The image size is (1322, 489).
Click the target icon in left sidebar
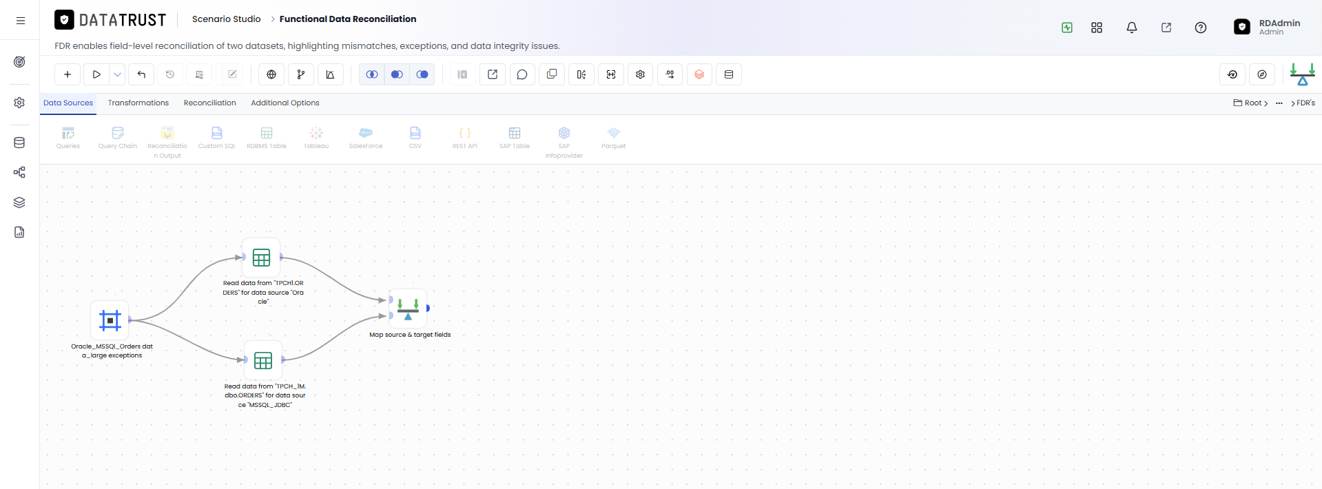click(x=19, y=62)
